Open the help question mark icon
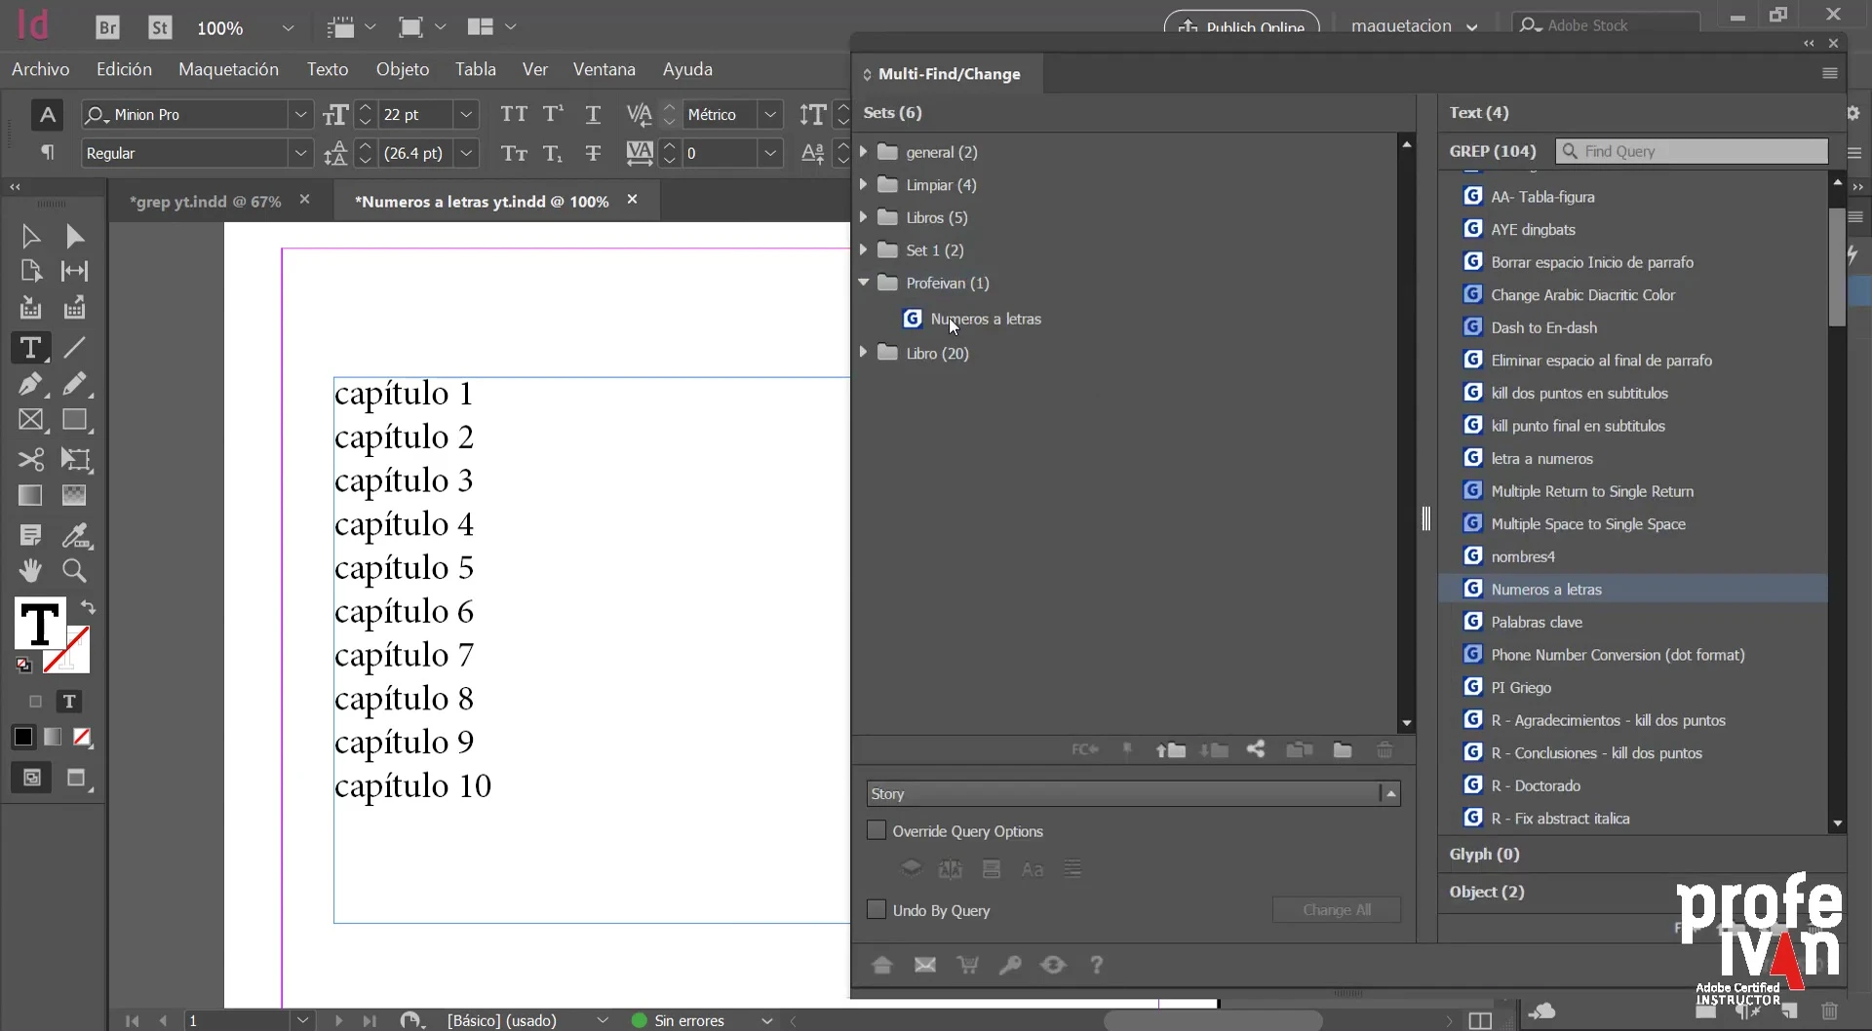 [1097, 965]
